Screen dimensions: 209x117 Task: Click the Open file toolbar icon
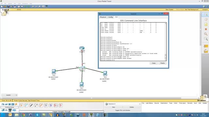pyautogui.click(x=5, y=6)
